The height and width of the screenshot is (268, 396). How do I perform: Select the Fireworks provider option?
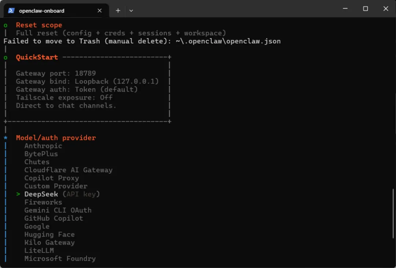(43, 202)
